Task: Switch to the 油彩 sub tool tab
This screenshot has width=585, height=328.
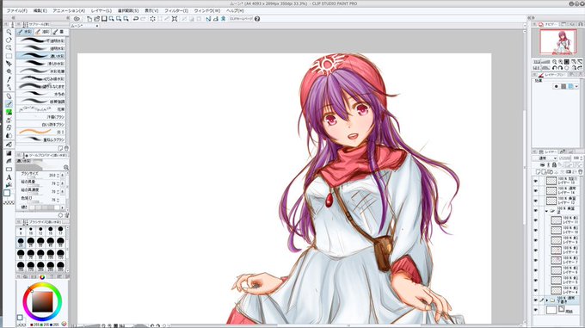Action: [42, 32]
